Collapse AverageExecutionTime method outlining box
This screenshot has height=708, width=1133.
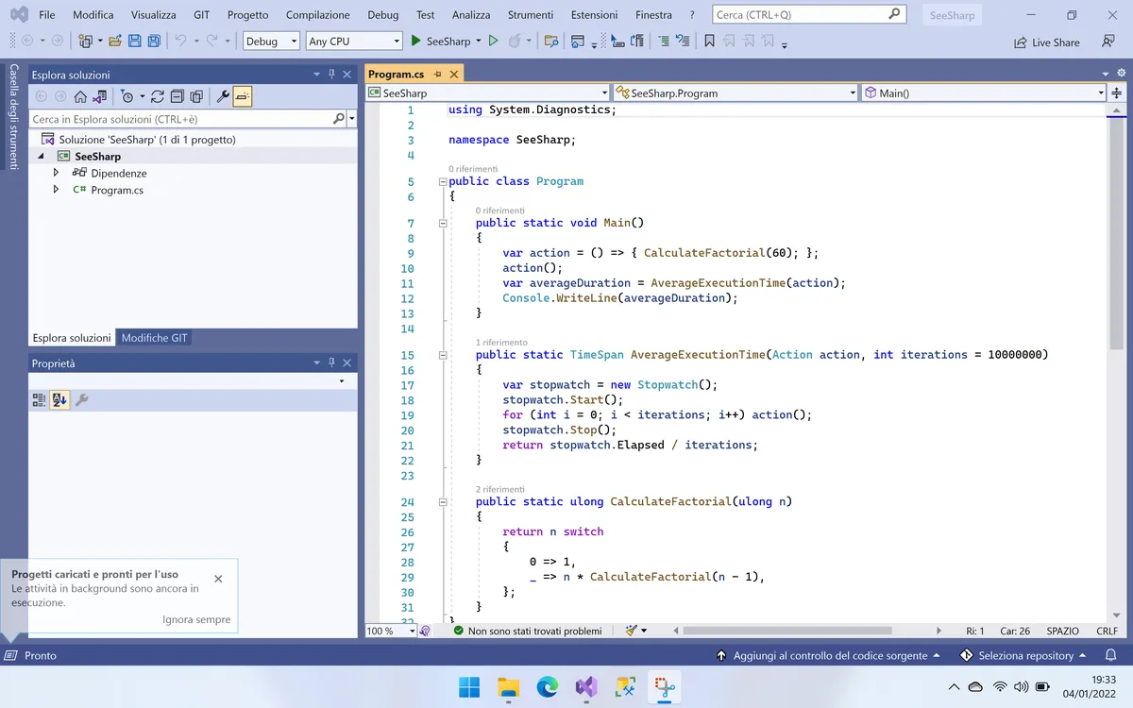coord(442,355)
